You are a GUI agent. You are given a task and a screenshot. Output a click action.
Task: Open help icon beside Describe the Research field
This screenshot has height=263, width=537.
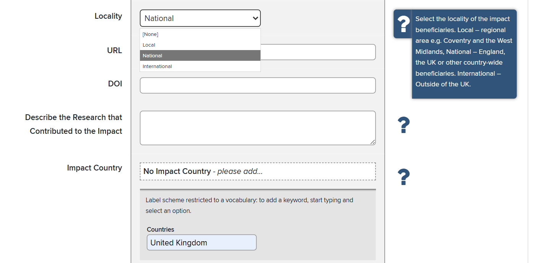click(x=404, y=125)
